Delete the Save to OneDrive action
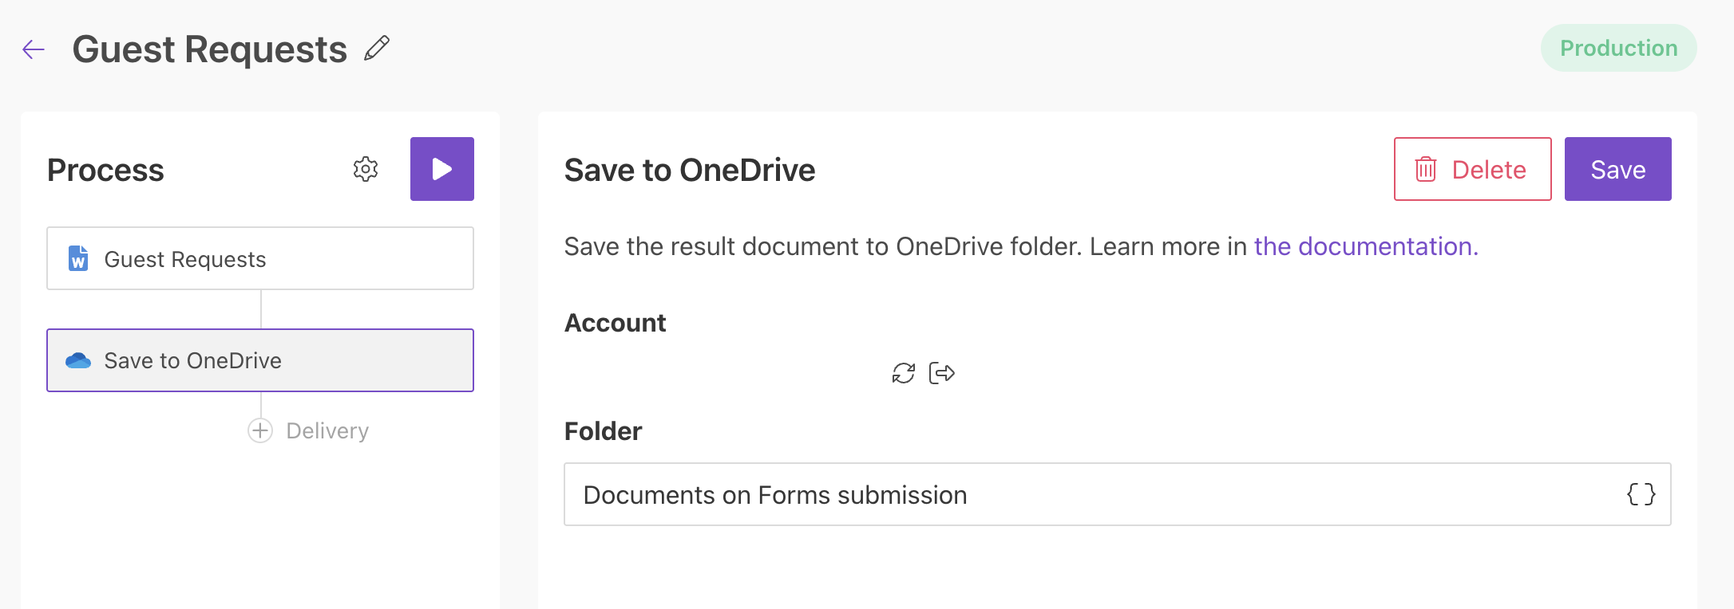 tap(1471, 168)
